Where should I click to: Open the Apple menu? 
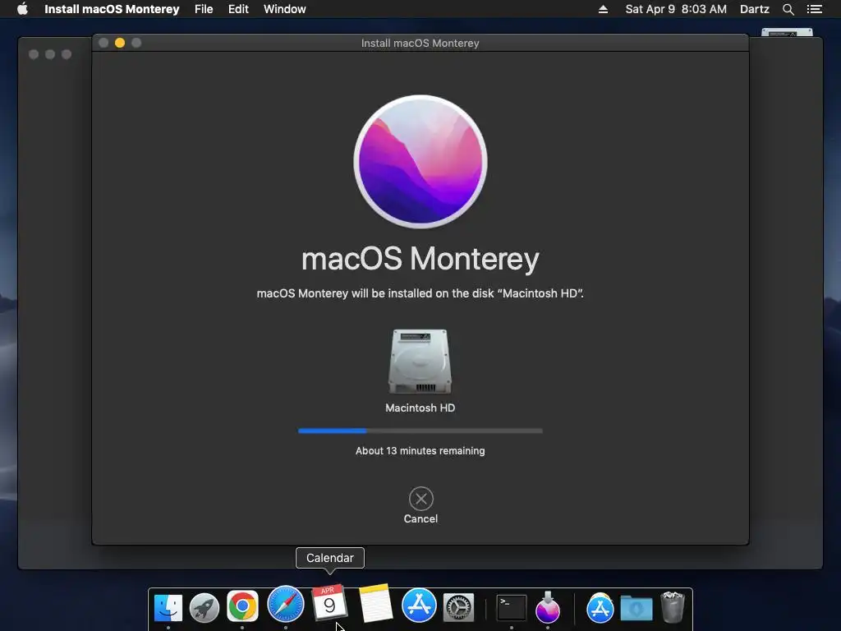point(22,9)
